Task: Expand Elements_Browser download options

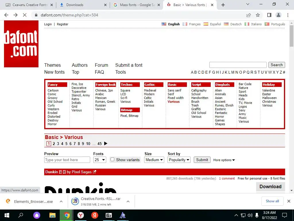Action: (x=61, y=201)
